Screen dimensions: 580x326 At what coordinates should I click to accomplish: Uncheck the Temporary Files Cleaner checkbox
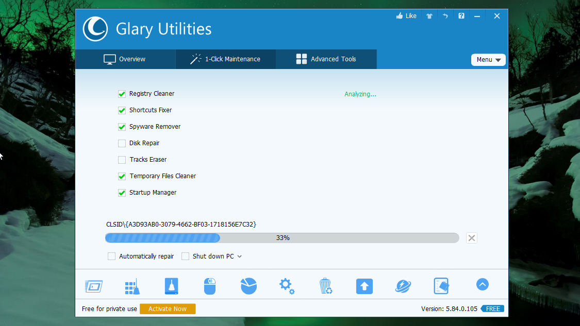click(122, 176)
